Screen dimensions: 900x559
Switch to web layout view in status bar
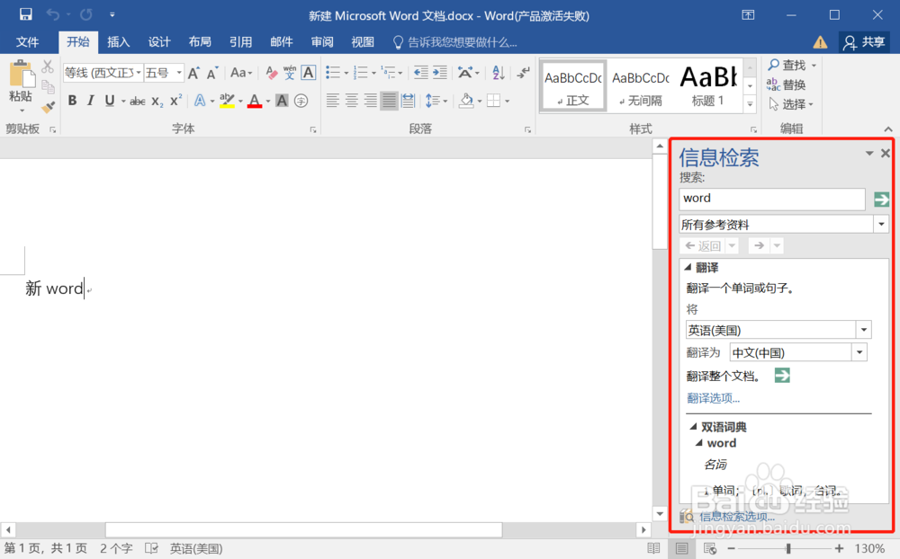pyautogui.click(x=710, y=549)
